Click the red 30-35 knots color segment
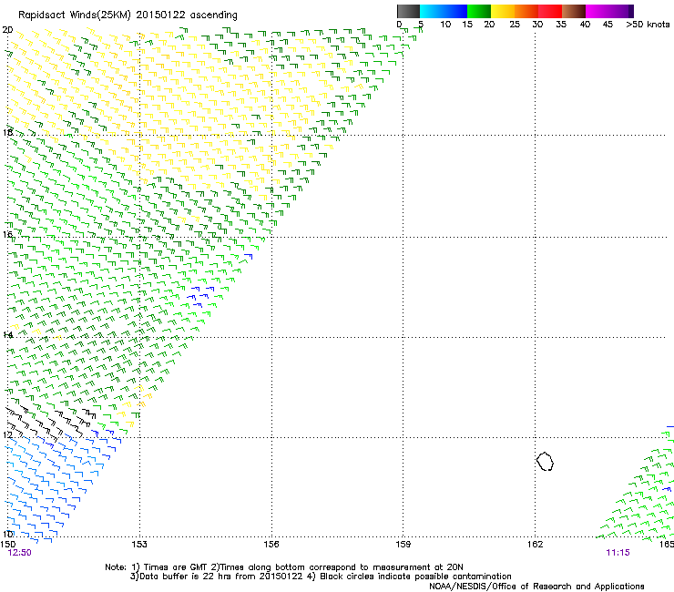 coord(550,11)
